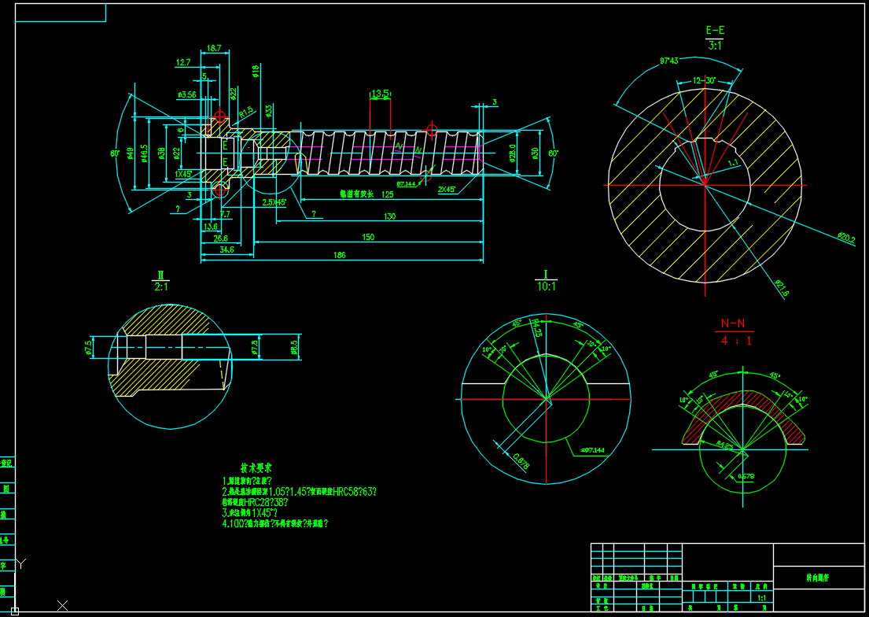Viewport: 869px width, 617px height.
Task: Click the 1:1 scale cell in title block
Action: coord(761,598)
